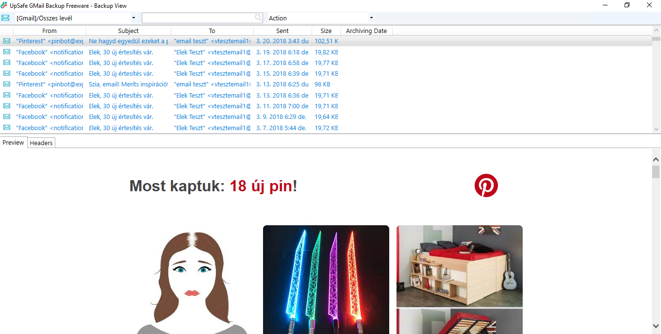Click the UpSafe app icon in title bar

click(4, 5)
